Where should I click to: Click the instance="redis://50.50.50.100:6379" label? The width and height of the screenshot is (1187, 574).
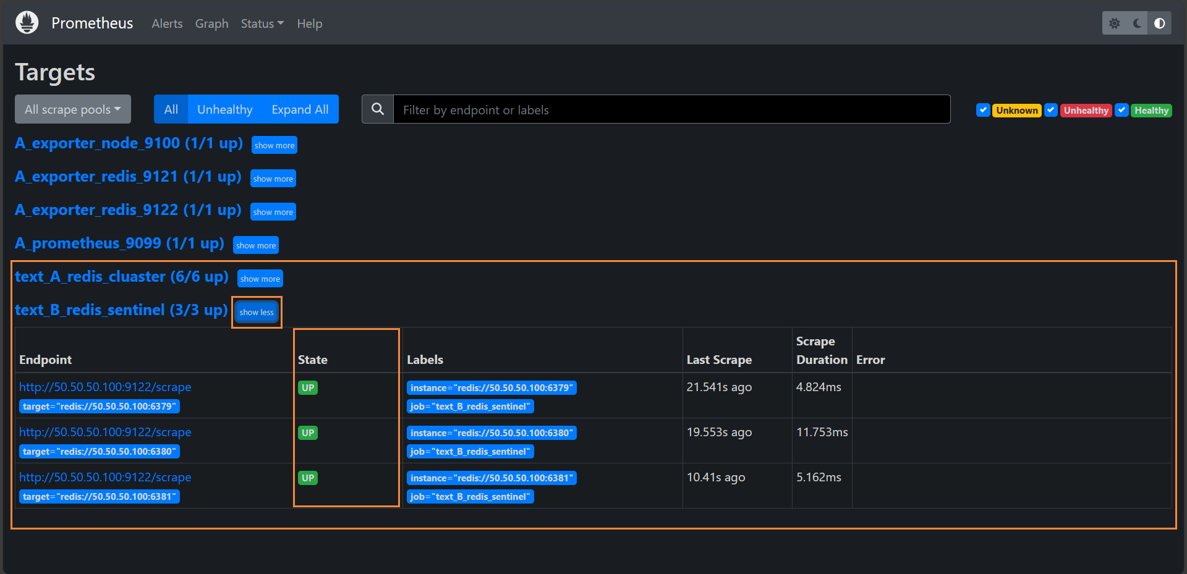(x=491, y=388)
